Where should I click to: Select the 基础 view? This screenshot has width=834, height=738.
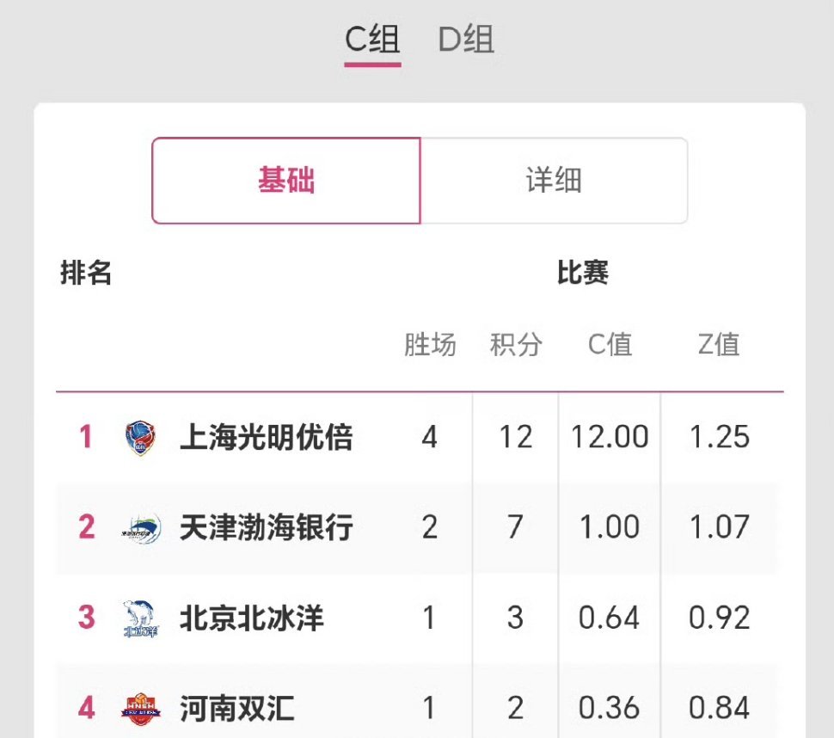[285, 180]
